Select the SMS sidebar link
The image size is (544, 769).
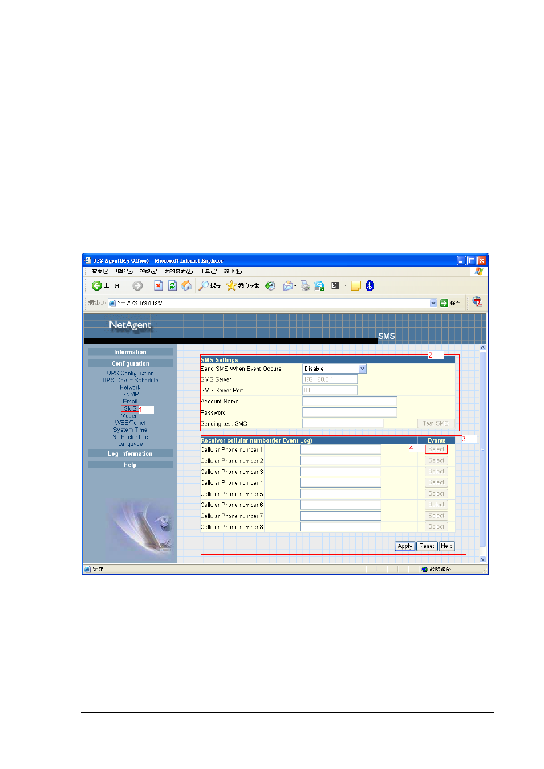(130, 408)
